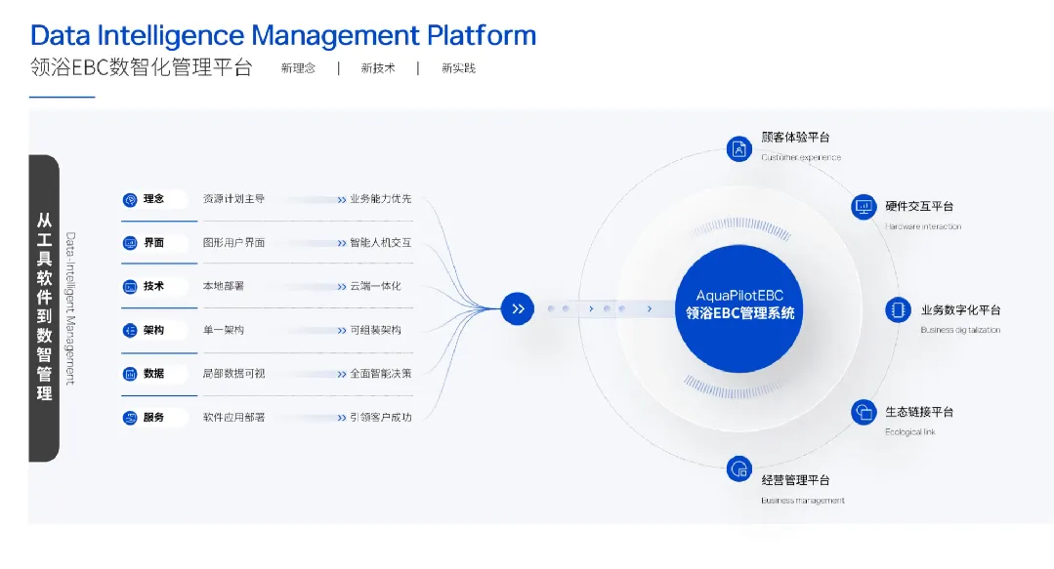Viewport: 1054px width, 569px height.
Task: Click the 理念 concept row icon
Action: pos(130,199)
